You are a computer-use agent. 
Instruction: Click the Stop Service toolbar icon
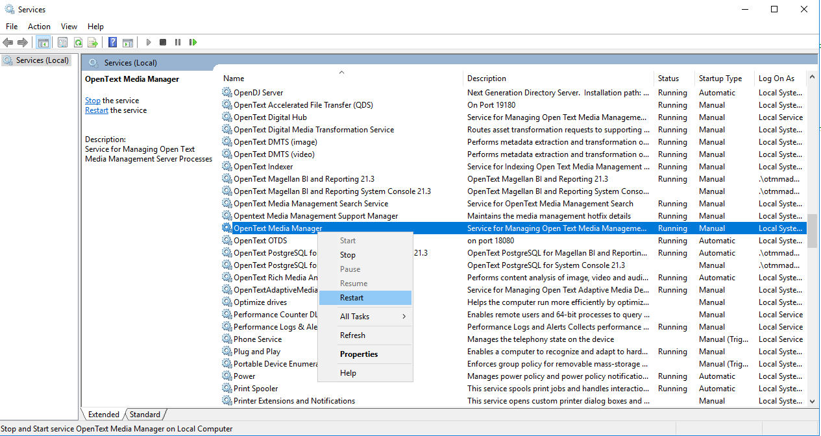pos(163,42)
